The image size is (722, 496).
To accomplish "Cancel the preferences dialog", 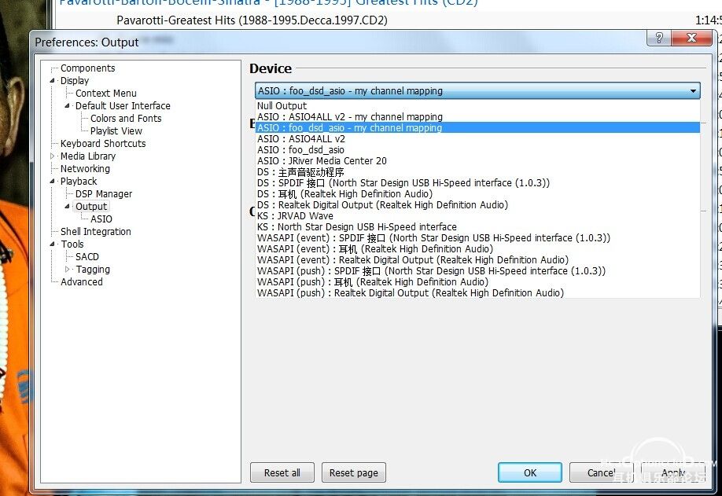I will tap(602, 472).
